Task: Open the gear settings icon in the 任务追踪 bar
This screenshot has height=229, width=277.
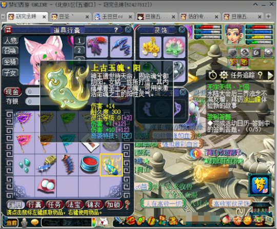Action: pos(224,75)
